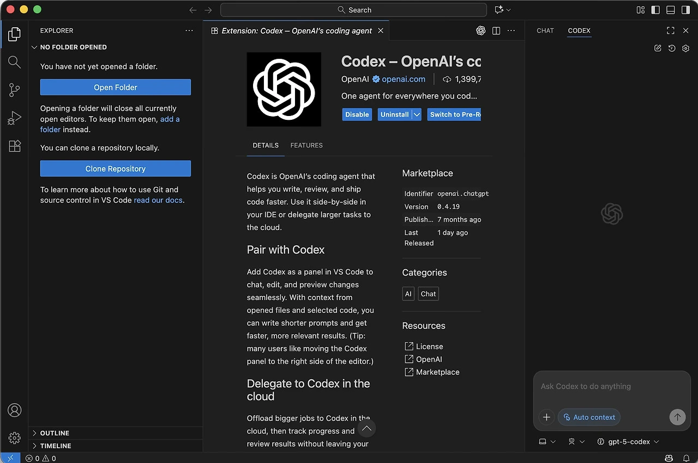698x463 pixels.
Task: Open the Run and Debug view
Action: point(15,118)
